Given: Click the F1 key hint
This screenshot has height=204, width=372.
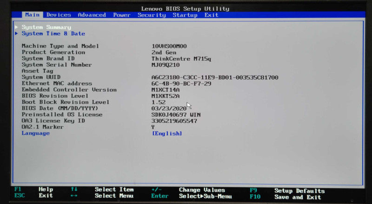Looking at the screenshot, I should [18, 189].
